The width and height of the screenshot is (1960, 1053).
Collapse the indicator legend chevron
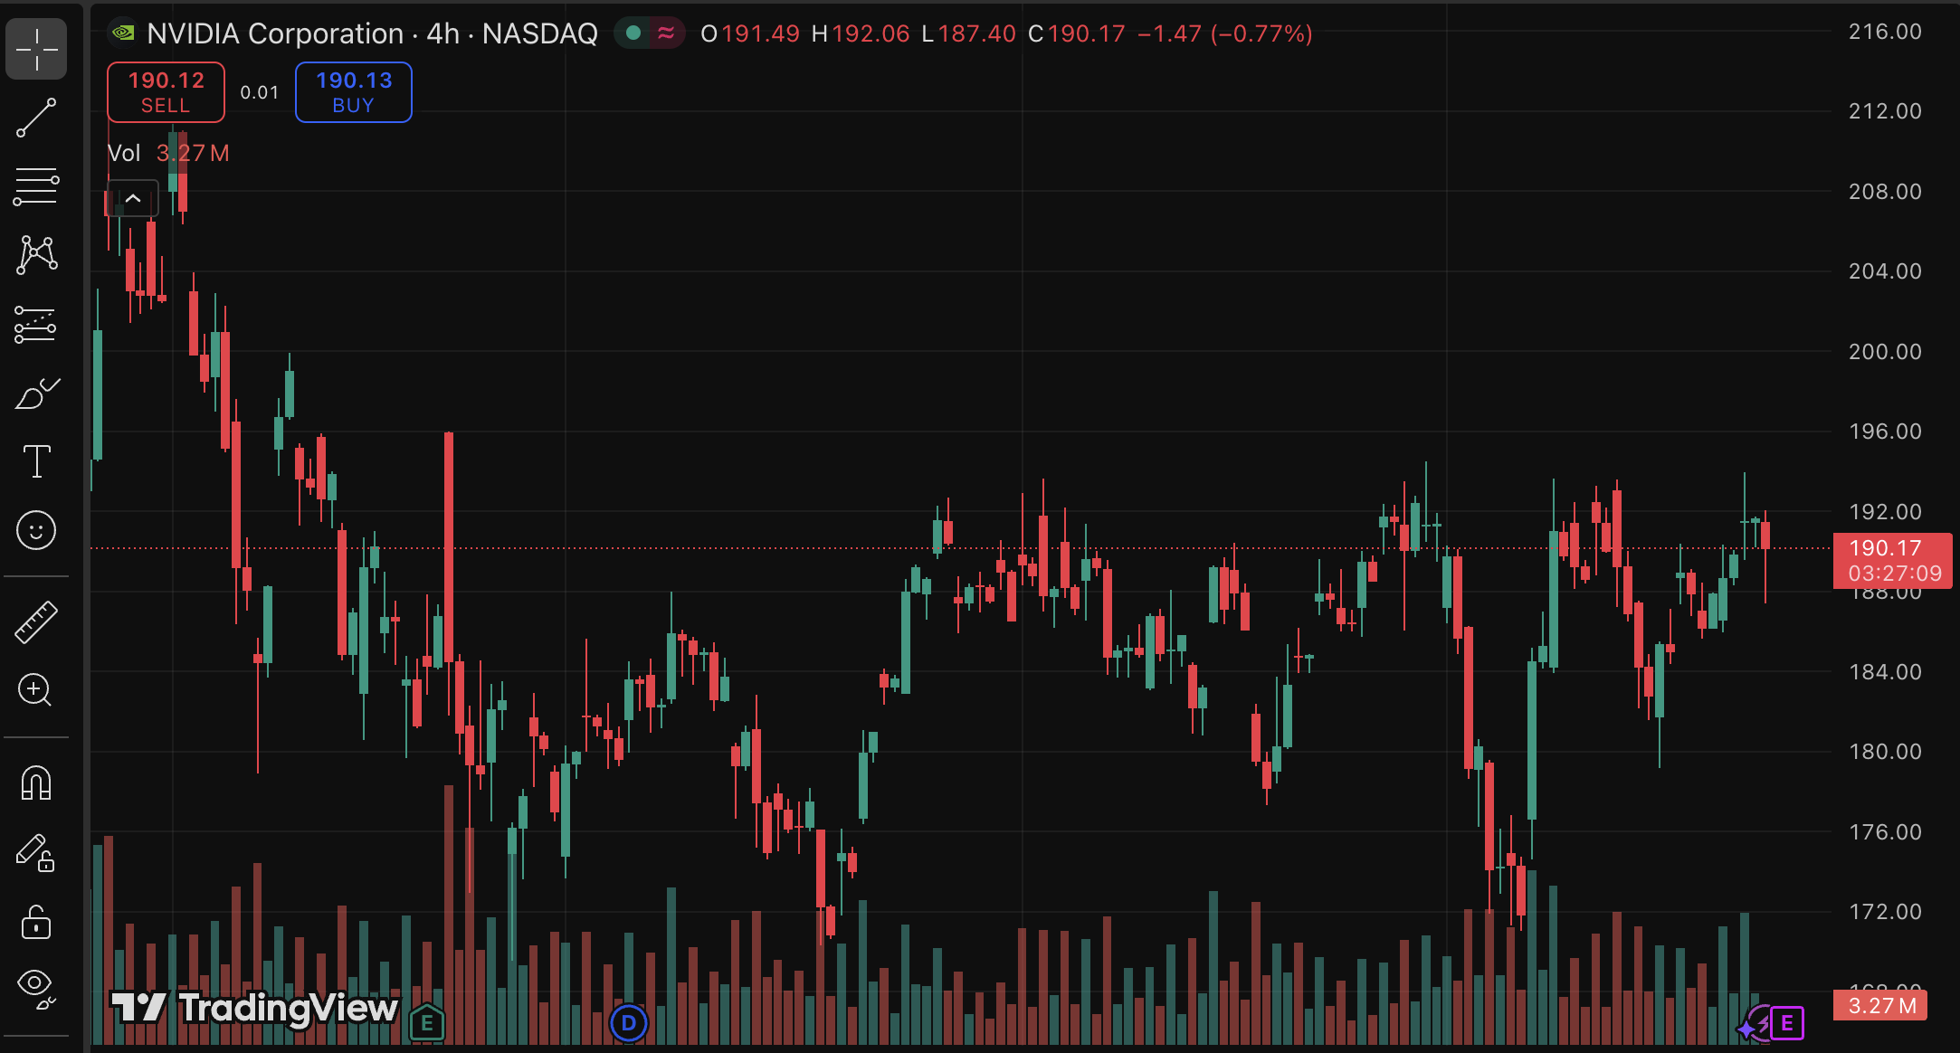coord(133,198)
